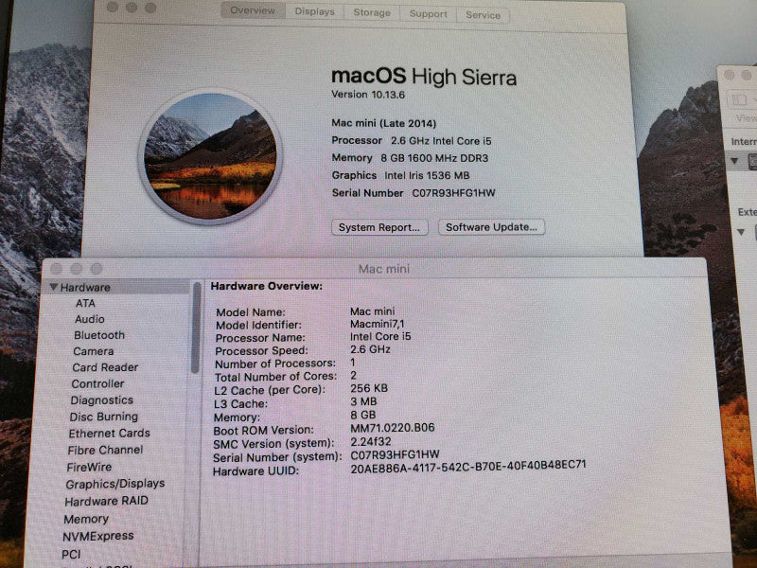757x568 pixels.
Task: Select Ethernet Cards in the sidebar
Action: [109, 434]
